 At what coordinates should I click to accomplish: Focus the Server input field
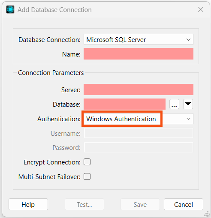click(x=139, y=90)
